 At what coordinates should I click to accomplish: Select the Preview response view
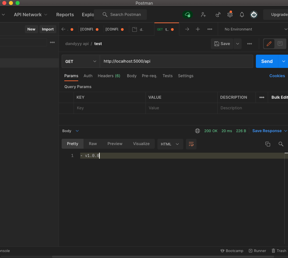click(x=115, y=144)
